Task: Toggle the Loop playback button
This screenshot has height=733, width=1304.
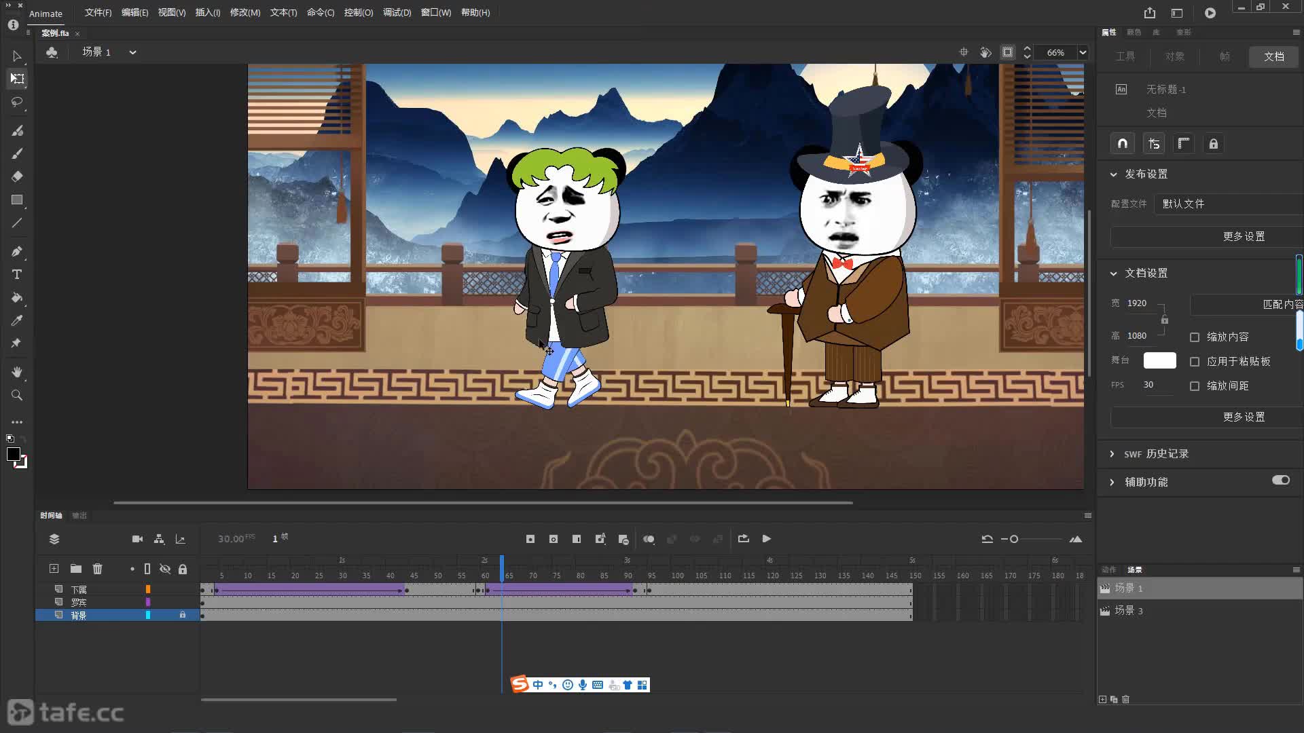Action: (x=744, y=538)
